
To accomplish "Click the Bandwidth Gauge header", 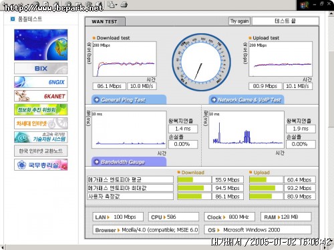I will [x=129, y=162].
